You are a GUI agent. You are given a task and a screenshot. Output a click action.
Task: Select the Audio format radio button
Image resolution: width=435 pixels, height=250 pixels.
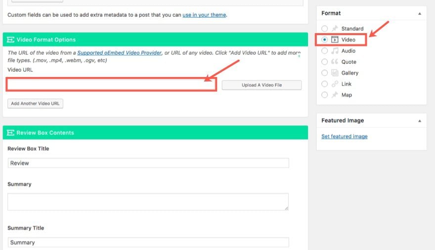click(x=324, y=51)
